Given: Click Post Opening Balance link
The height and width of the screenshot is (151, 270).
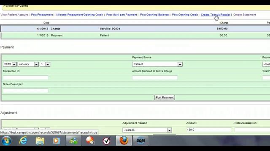Looking at the screenshot, I should (154, 15).
